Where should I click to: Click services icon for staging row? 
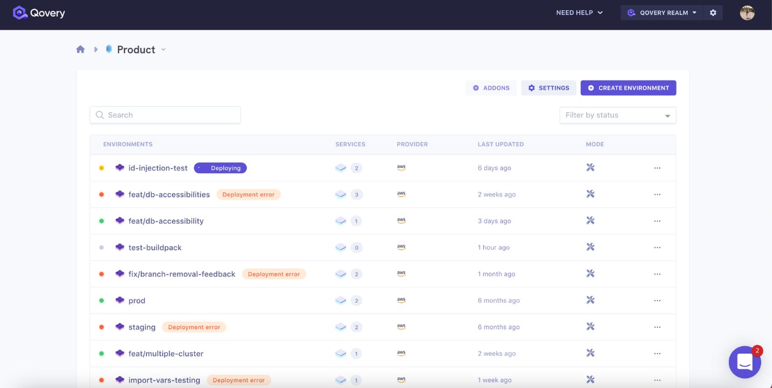coord(340,327)
